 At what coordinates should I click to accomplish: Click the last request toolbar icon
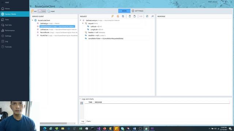(152, 16)
